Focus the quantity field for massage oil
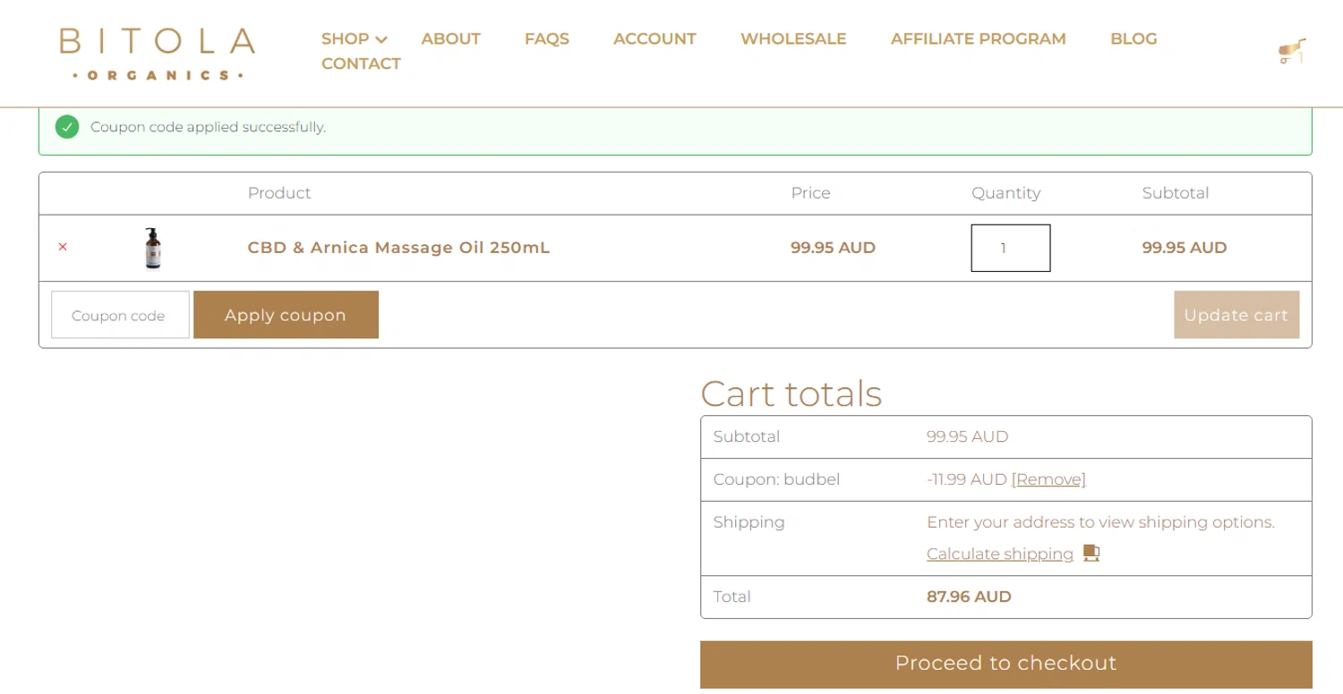 1011,248
